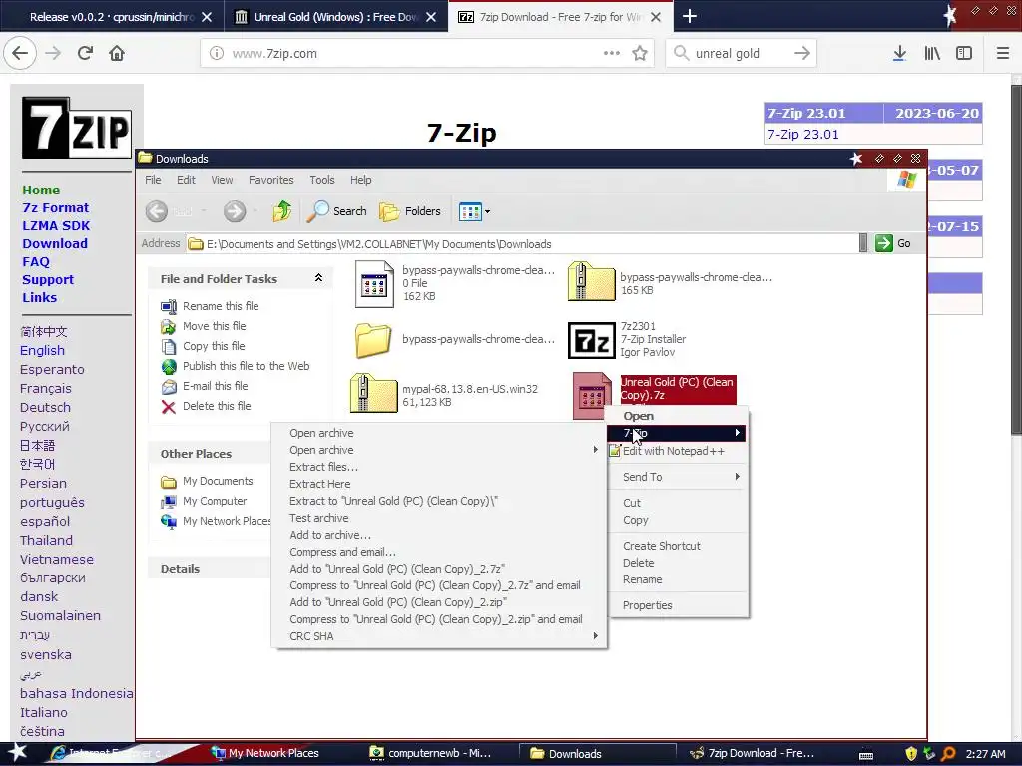
Task: Select the mypal-68.13.8 zip archive icon
Action: pyautogui.click(x=373, y=393)
